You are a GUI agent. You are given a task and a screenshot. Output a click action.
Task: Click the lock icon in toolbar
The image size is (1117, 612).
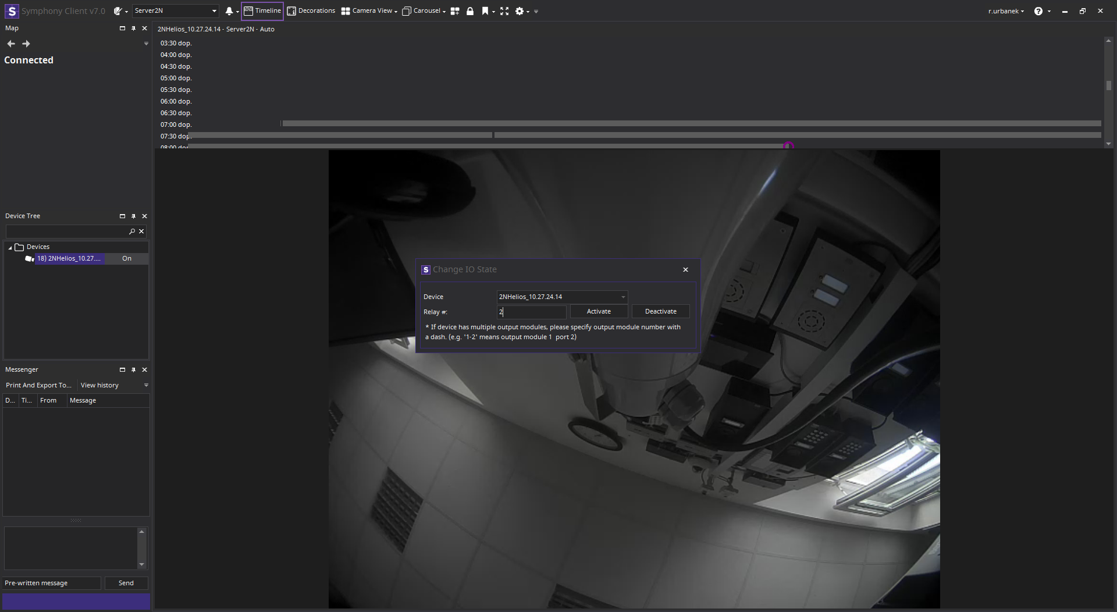coord(470,11)
